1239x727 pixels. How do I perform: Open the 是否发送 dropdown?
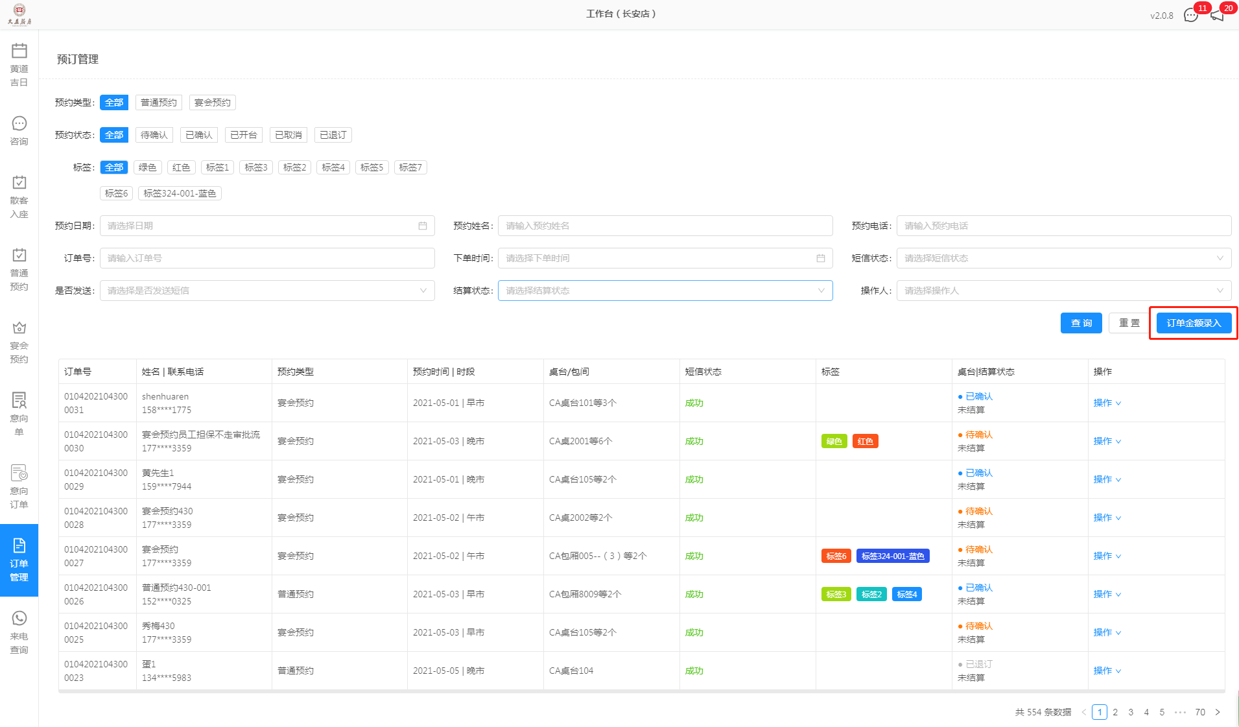click(x=267, y=291)
